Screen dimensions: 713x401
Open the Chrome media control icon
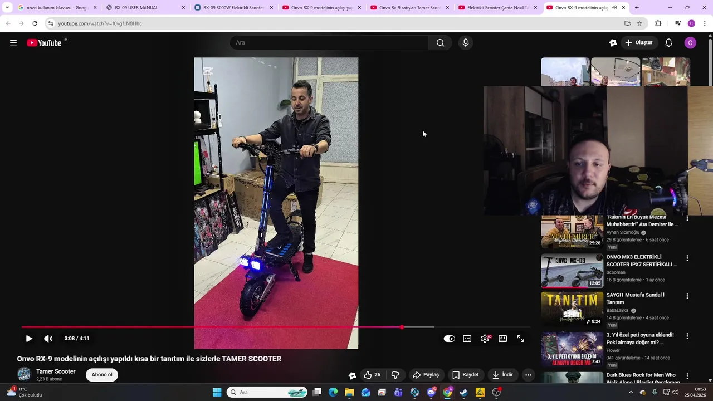[x=678, y=23]
